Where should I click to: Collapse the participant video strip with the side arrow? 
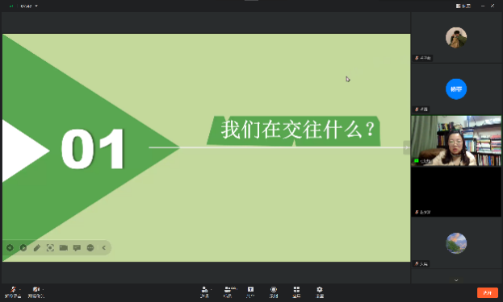pyautogui.click(x=406, y=147)
